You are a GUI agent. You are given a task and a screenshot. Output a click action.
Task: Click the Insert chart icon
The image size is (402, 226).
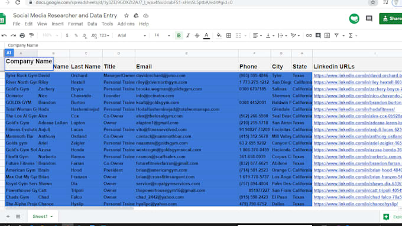pos(327,35)
